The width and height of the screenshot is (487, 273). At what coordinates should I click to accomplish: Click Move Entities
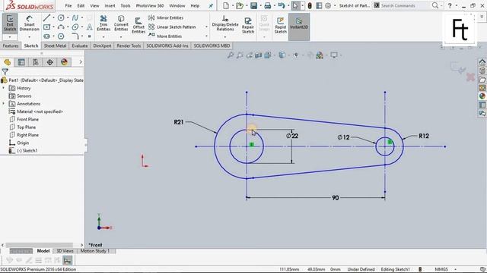165,36
